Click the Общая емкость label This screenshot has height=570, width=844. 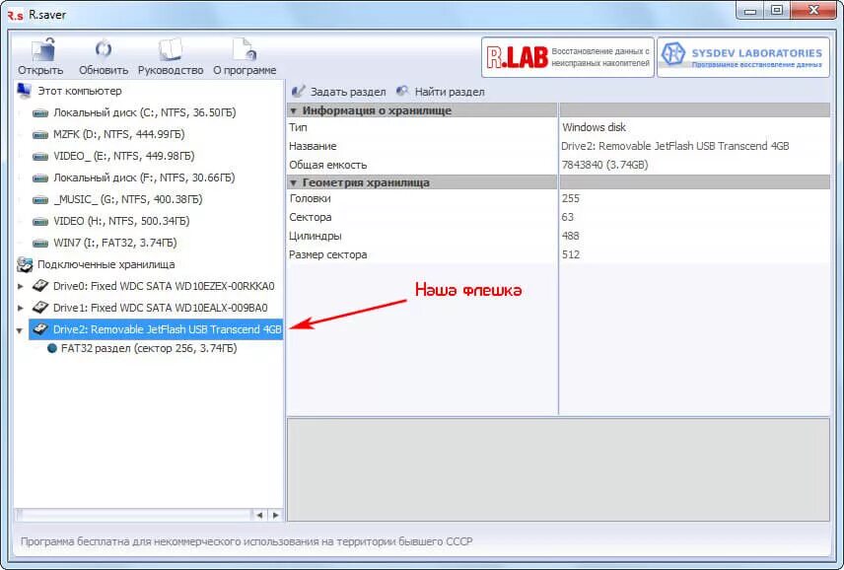pos(327,165)
